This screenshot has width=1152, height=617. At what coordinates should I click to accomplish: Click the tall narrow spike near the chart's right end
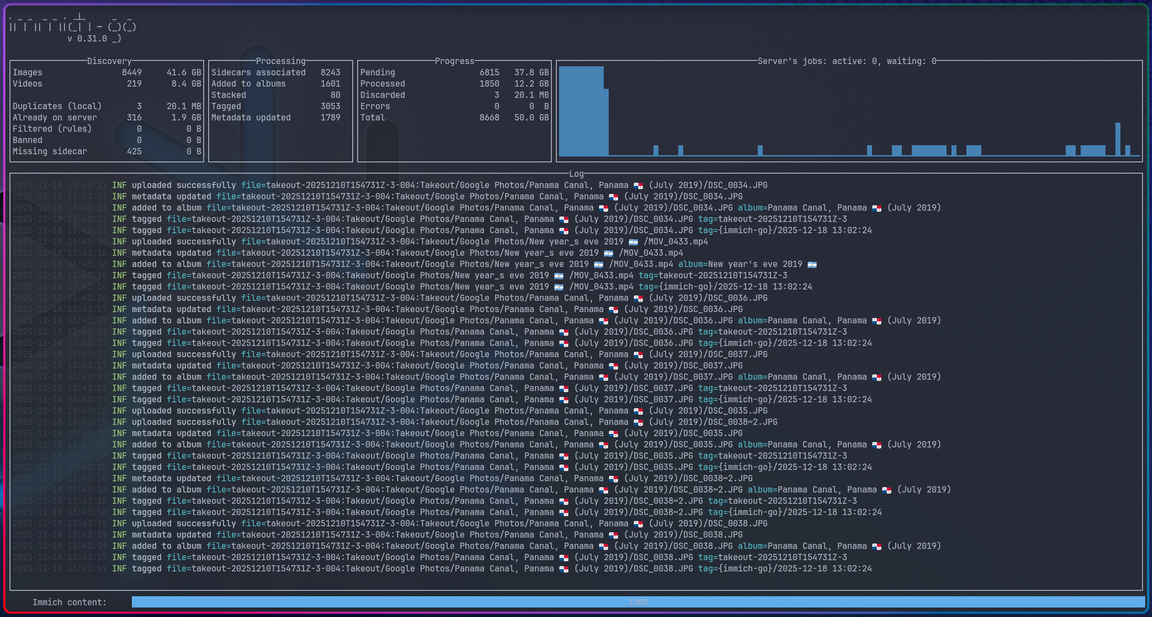click(1118, 139)
